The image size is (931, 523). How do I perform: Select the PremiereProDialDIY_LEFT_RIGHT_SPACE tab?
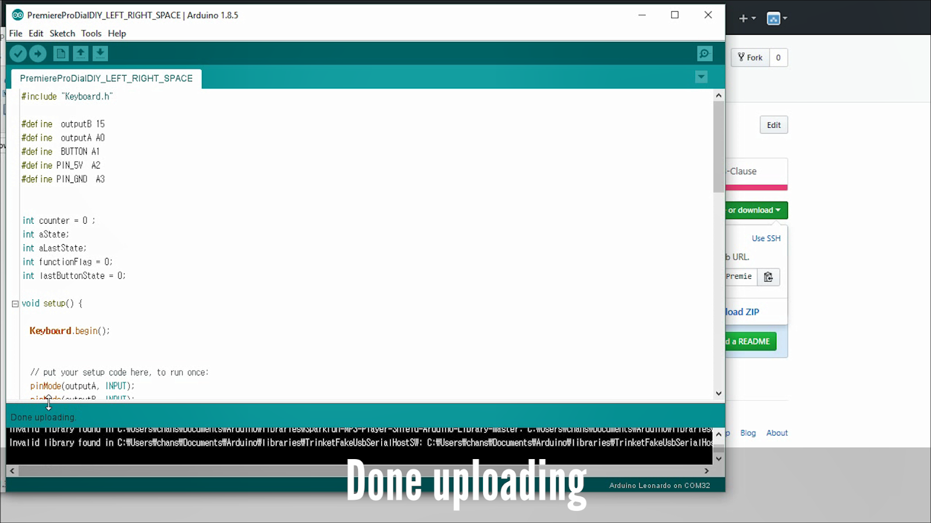(x=106, y=78)
